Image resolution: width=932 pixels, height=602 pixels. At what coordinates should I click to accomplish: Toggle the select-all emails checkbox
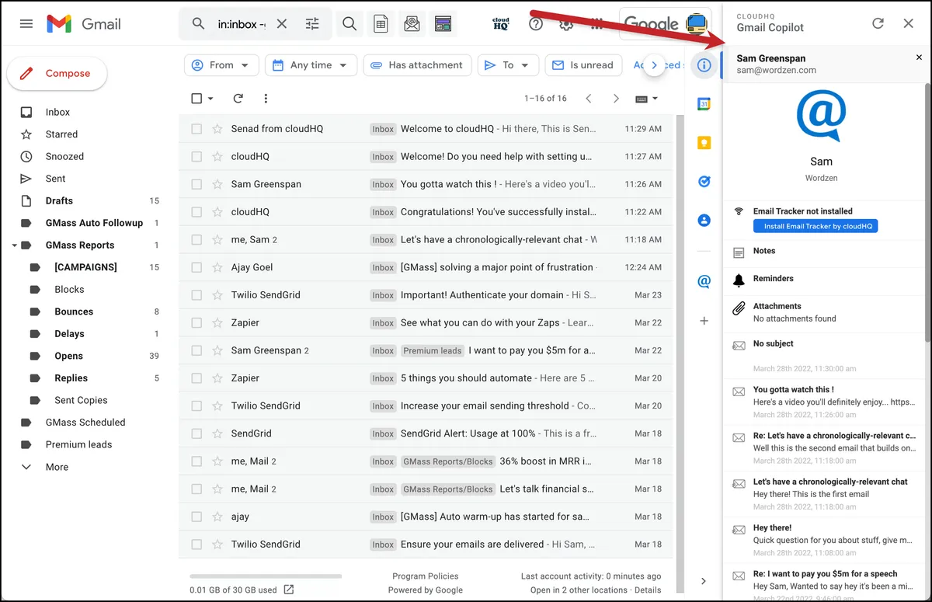click(x=196, y=99)
